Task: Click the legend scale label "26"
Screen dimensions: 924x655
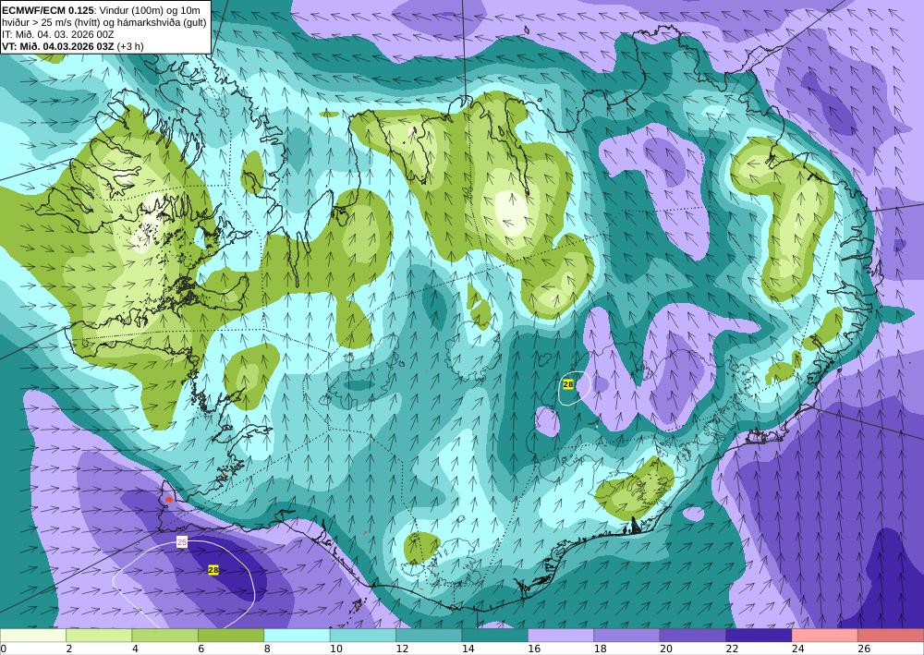Action: tap(864, 649)
